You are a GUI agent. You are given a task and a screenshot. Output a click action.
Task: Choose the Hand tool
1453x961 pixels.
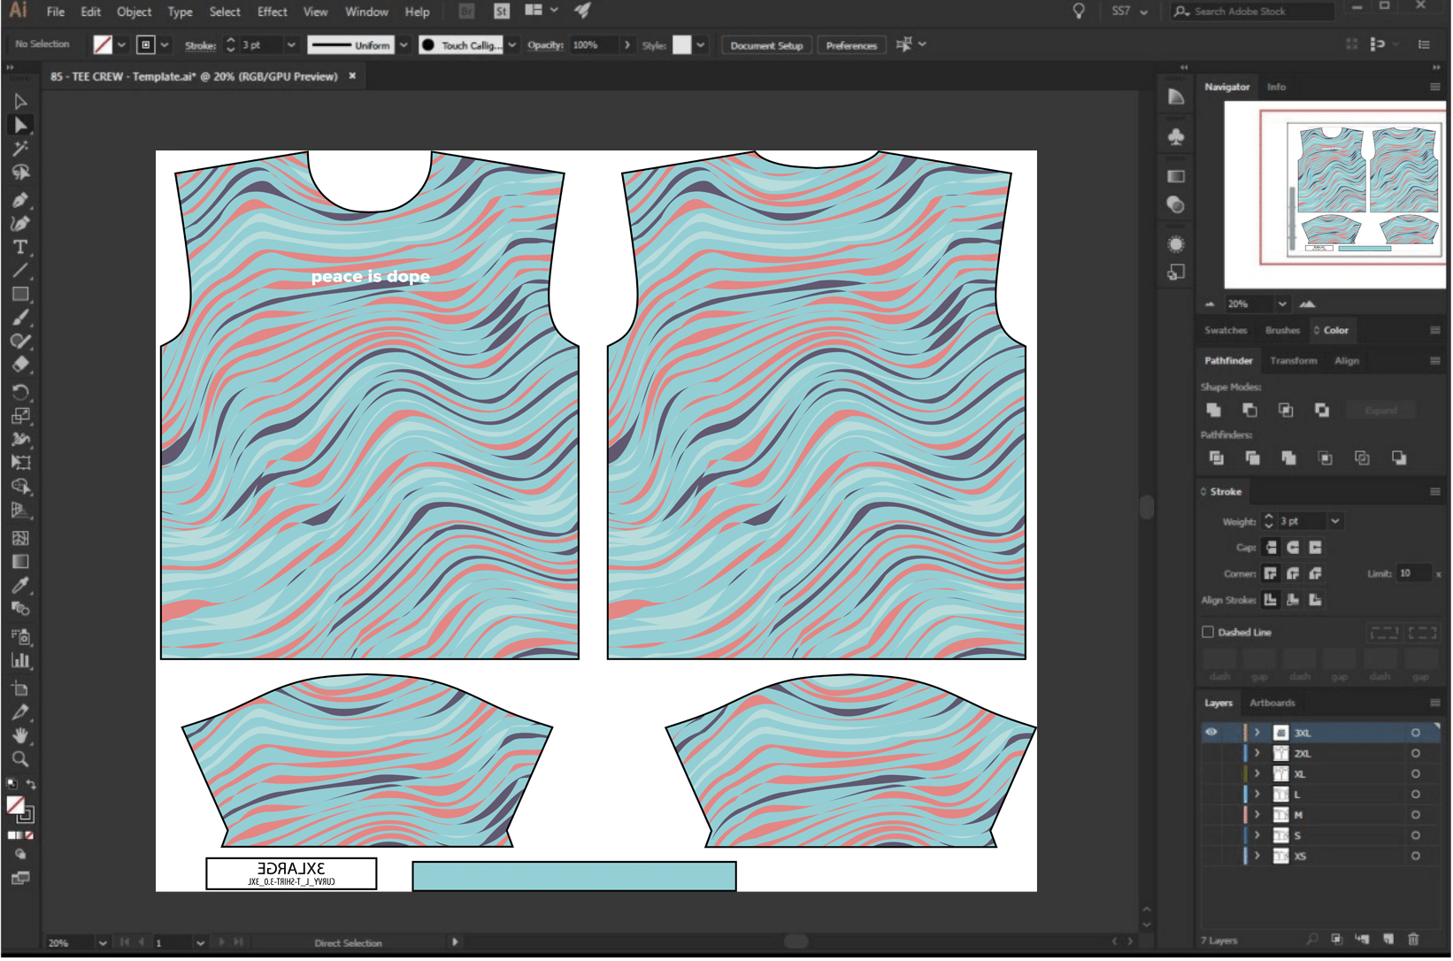(x=20, y=735)
